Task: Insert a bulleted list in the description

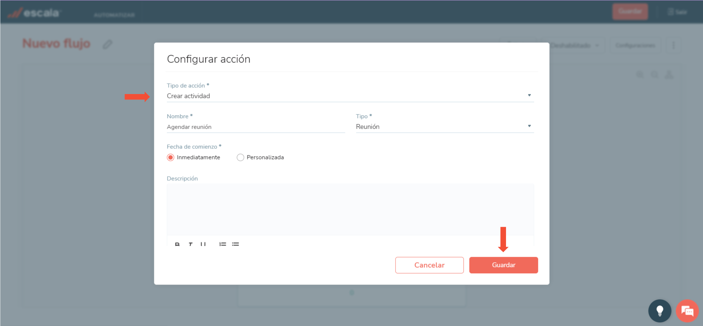Action: (x=235, y=244)
